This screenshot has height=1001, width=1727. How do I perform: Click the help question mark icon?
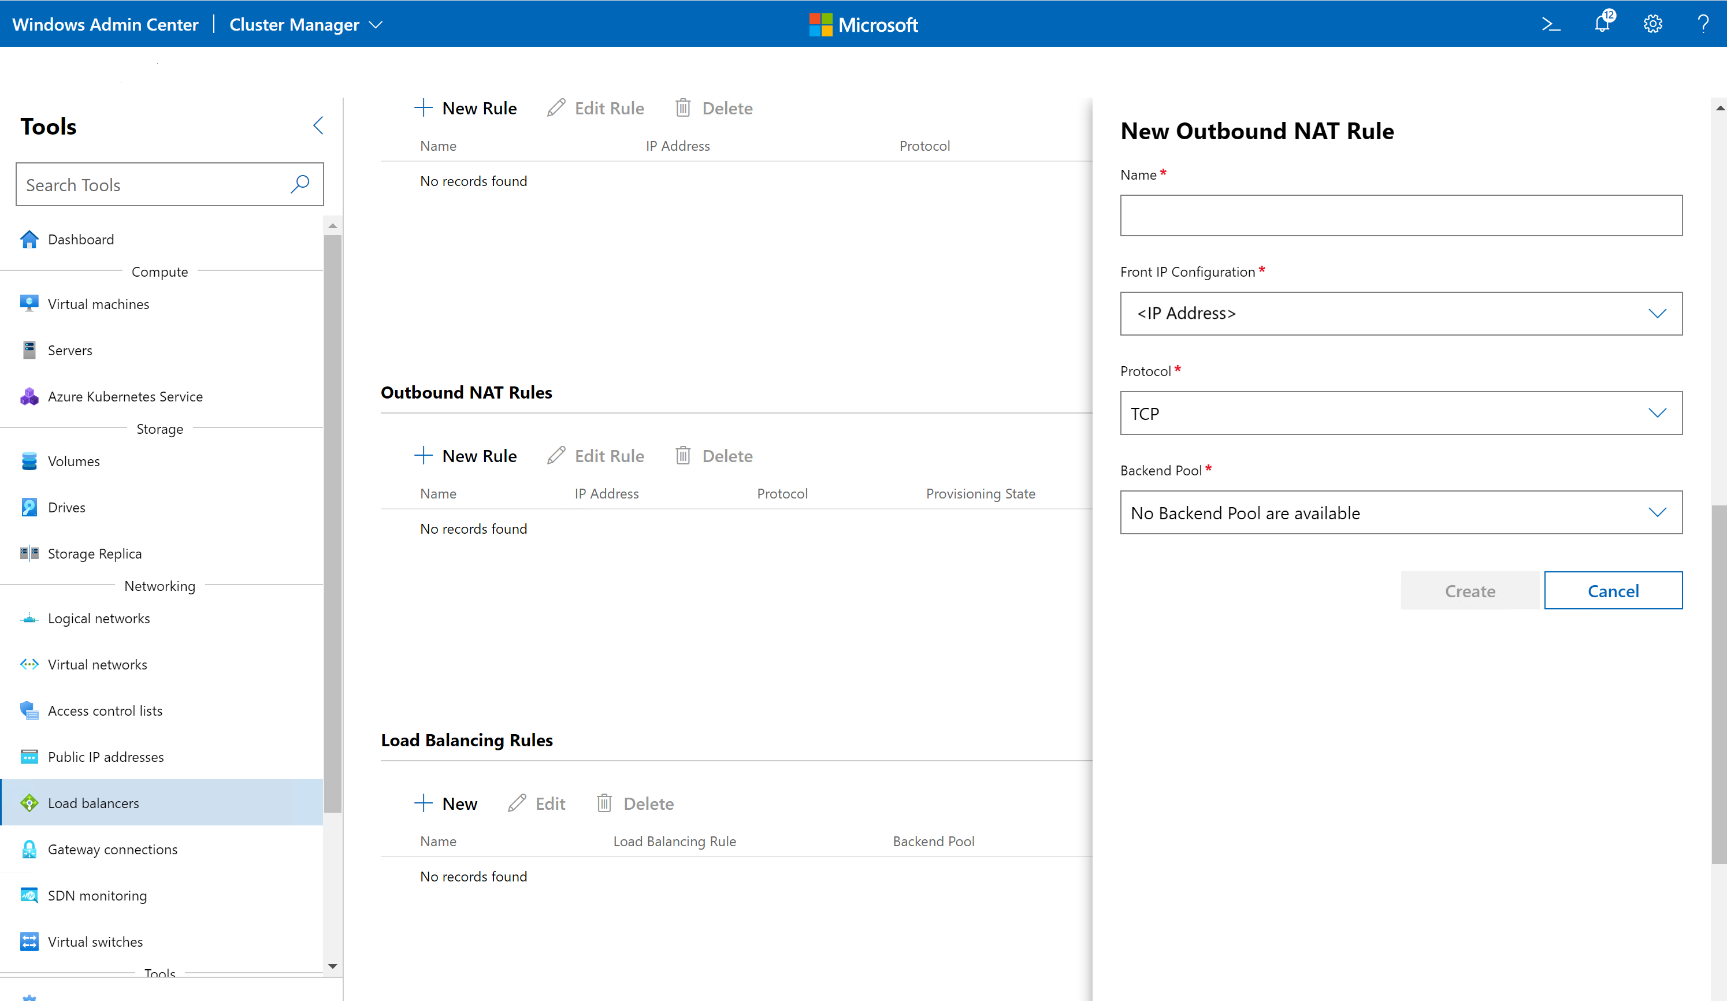point(1702,24)
